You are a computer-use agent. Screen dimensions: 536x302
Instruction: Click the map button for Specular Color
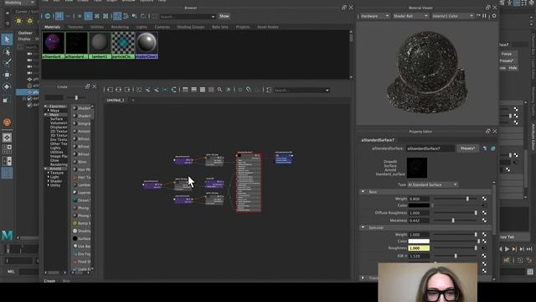(x=484, y=241)
